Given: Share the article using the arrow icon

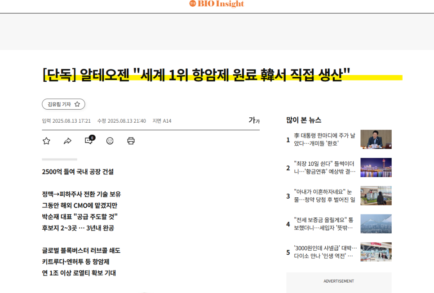Looking at the screenshot, I should (67, 141).
